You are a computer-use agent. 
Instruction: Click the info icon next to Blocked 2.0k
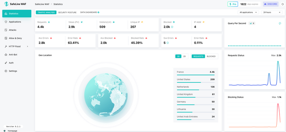172,27
